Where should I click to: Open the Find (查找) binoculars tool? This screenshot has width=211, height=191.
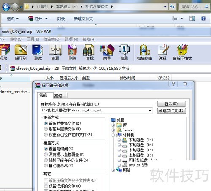[x=89, y=52]
